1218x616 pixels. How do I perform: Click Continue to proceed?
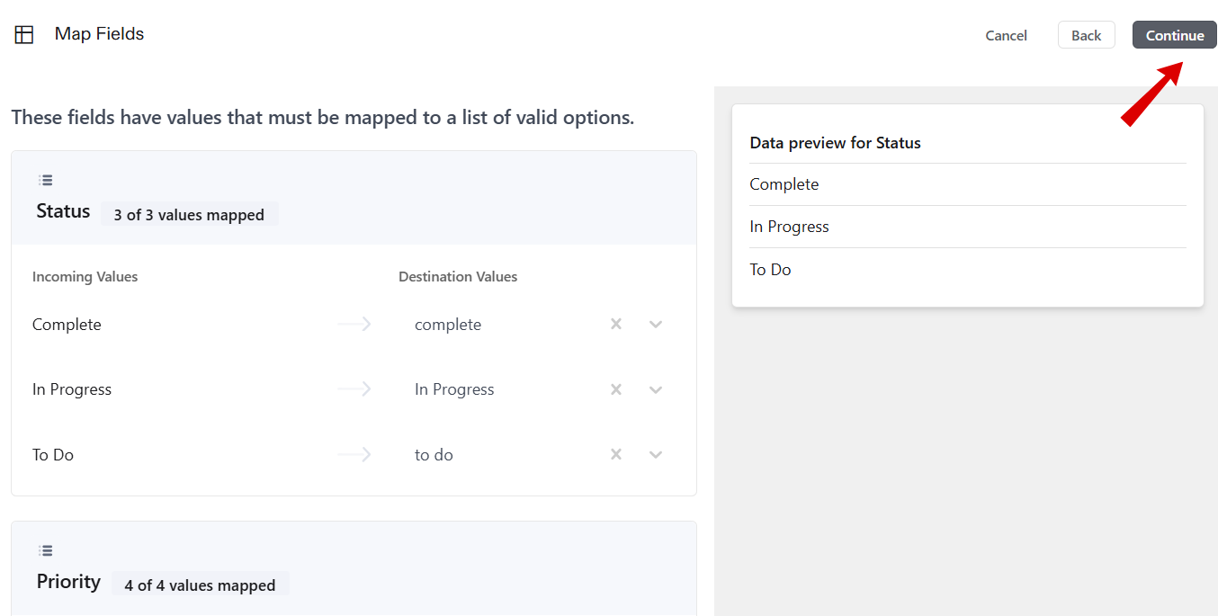coord(1174,34)
